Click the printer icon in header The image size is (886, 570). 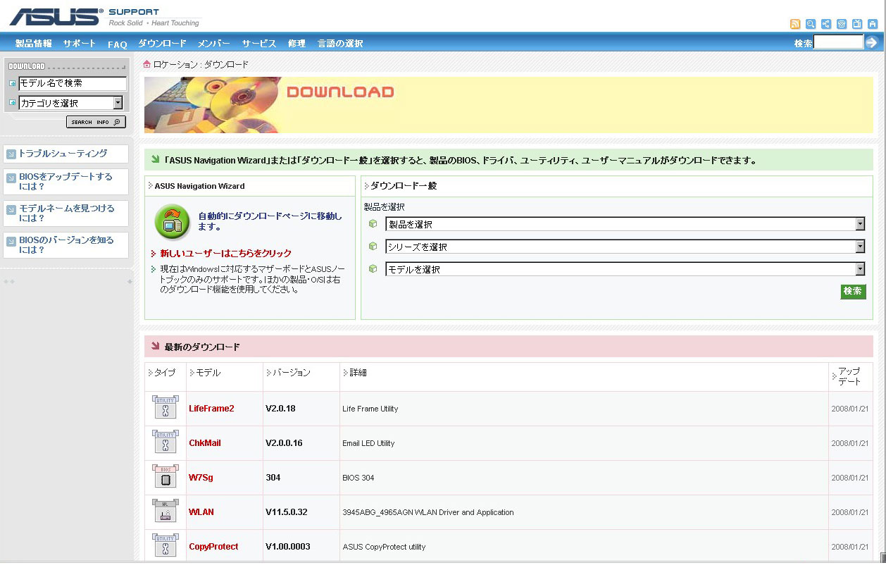coord(873,24)
